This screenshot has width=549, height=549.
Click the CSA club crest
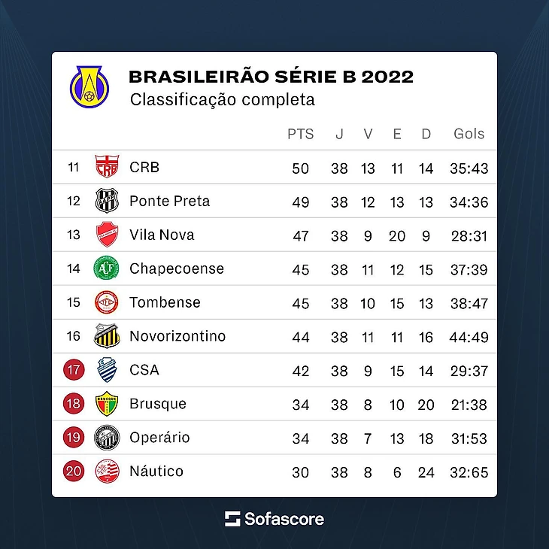[x=106, y=370]
